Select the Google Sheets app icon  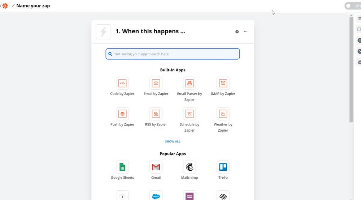(122, 167)
